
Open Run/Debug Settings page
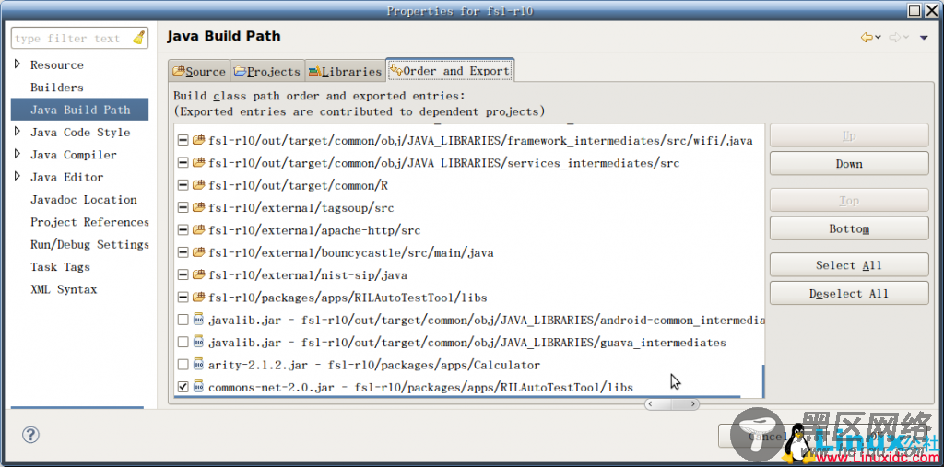[89, 244]
